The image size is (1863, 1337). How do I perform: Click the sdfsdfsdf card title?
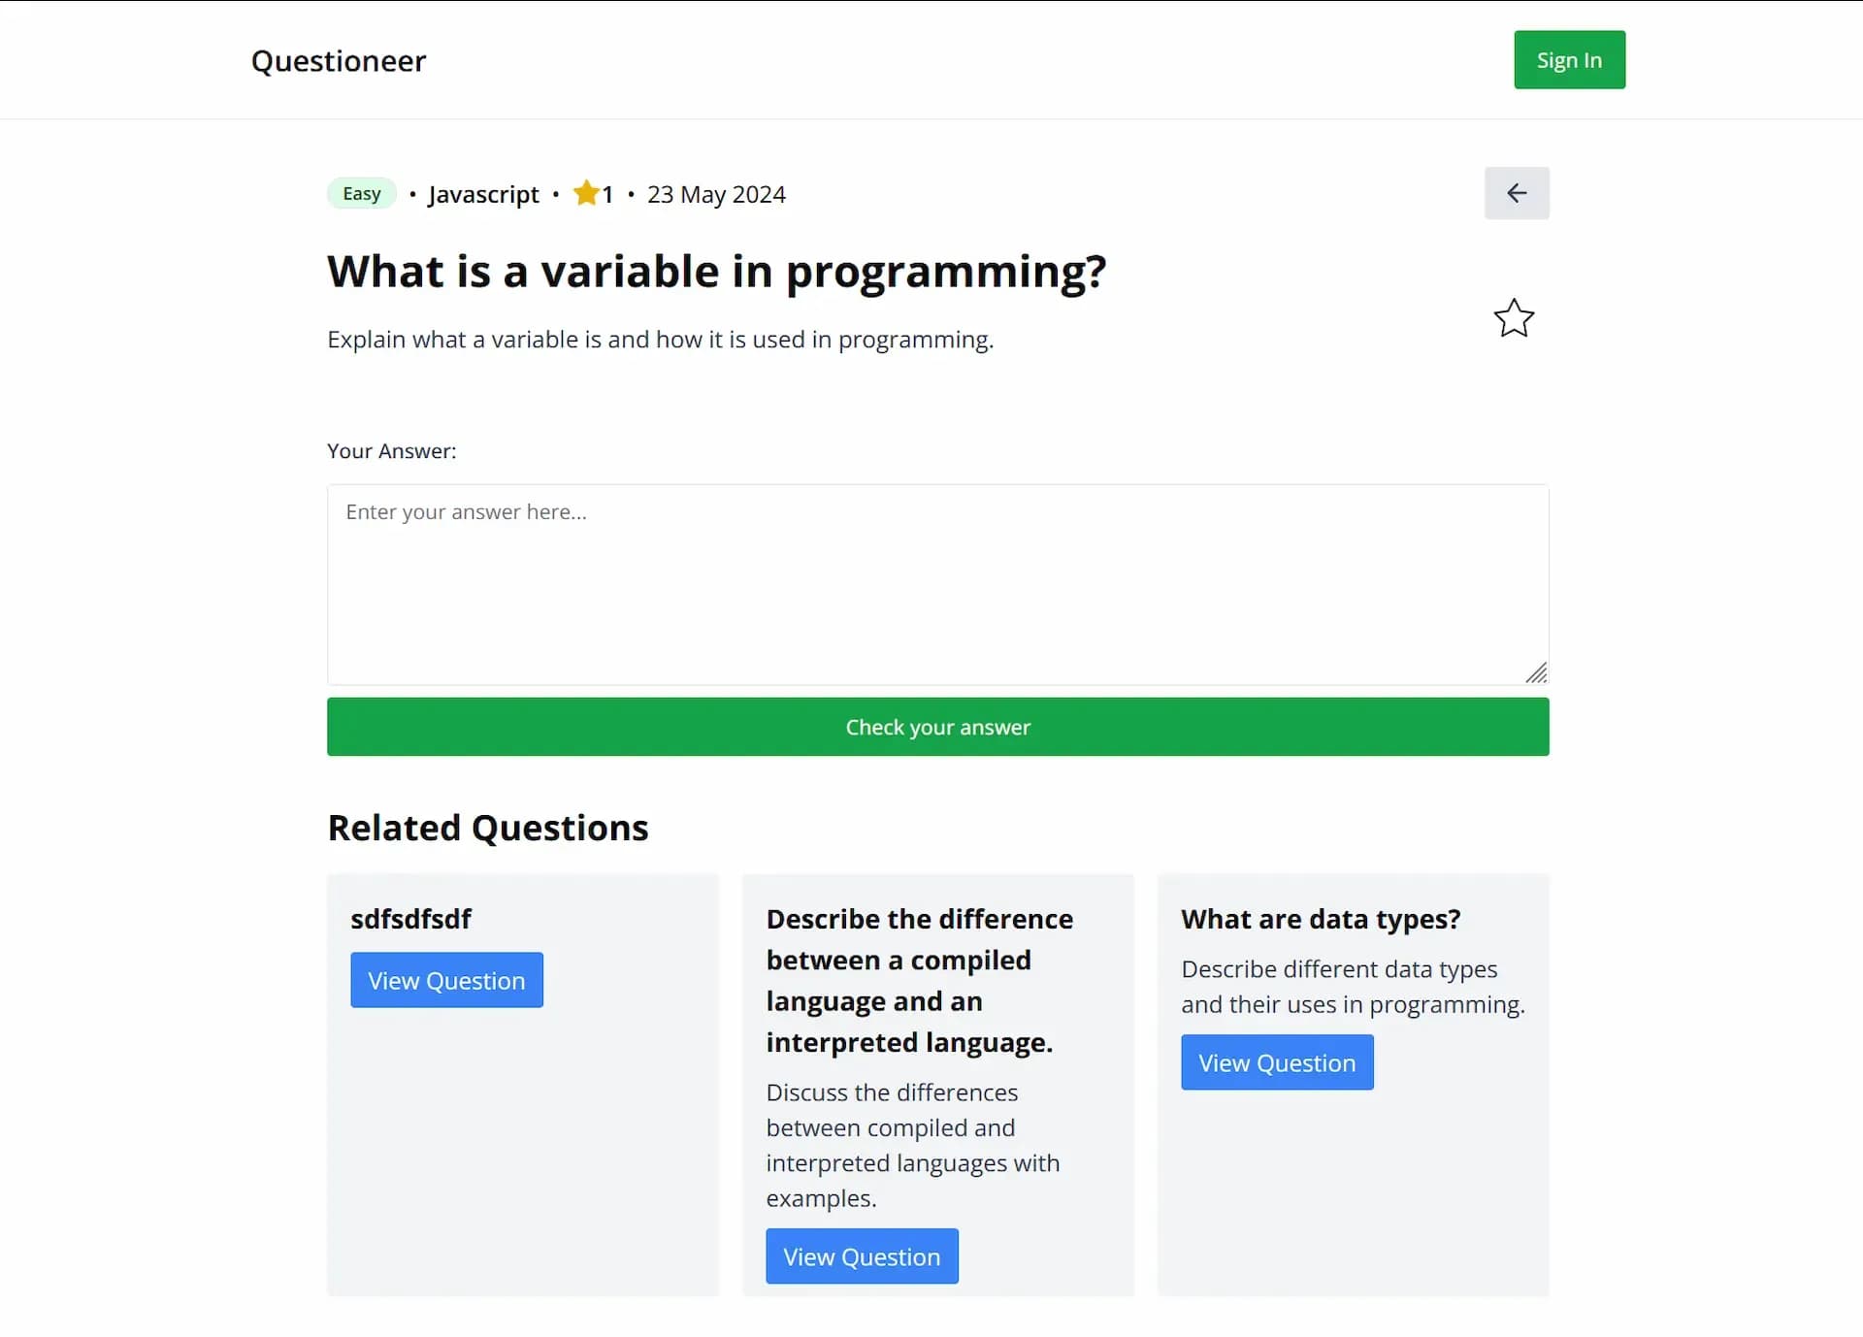coord(410,918)
